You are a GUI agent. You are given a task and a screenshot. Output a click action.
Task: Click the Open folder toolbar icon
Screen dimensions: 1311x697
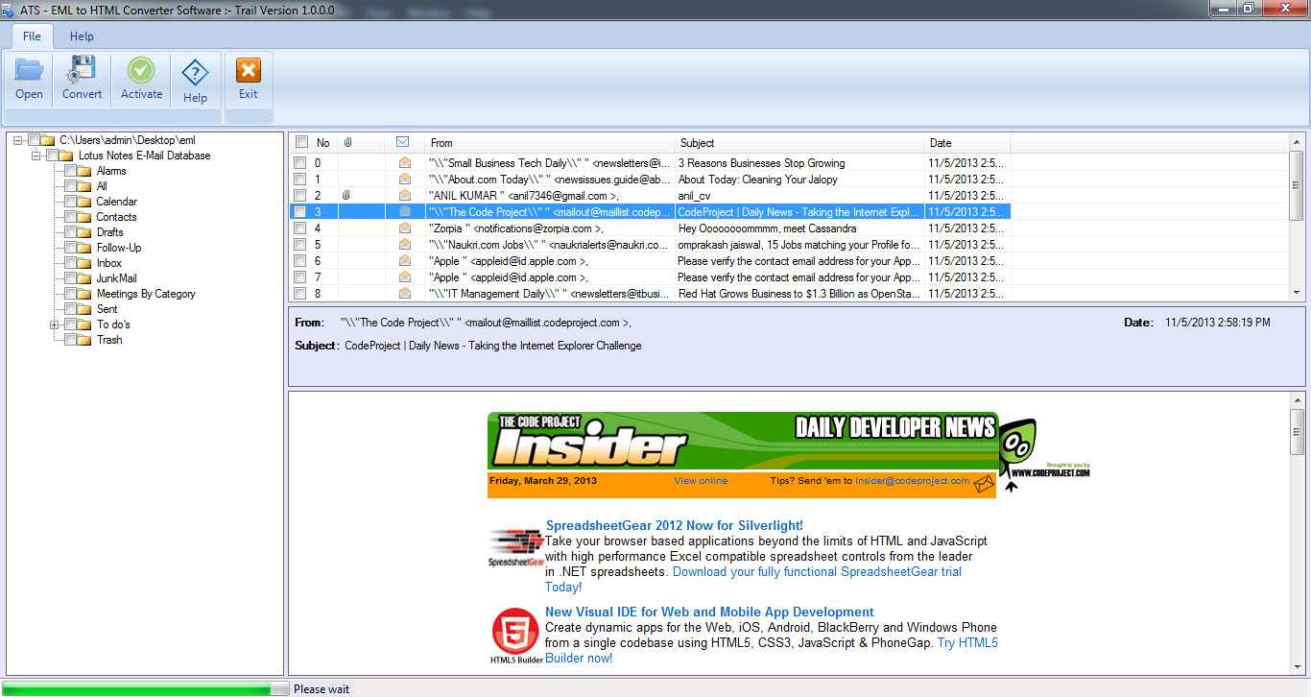click(29, 70)
